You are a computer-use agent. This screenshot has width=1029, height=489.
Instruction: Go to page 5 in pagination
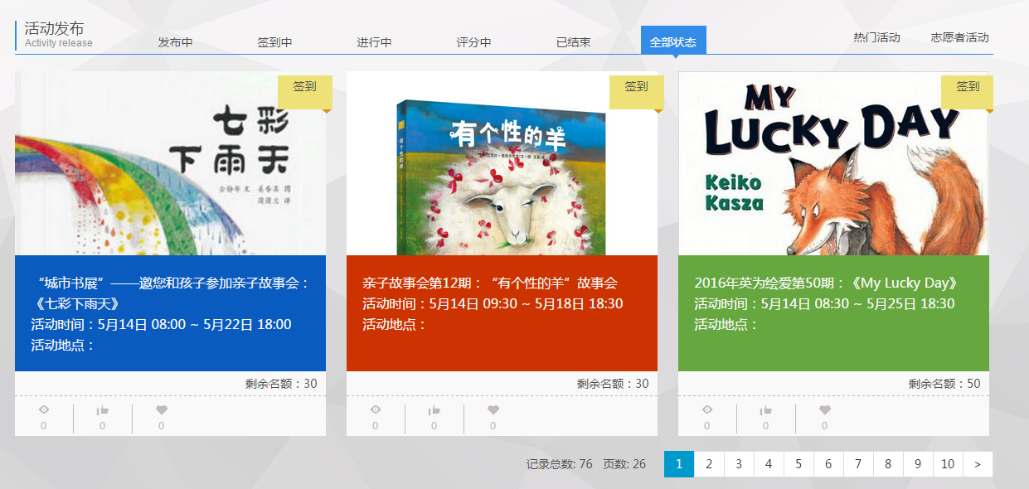tap(798, 464)
